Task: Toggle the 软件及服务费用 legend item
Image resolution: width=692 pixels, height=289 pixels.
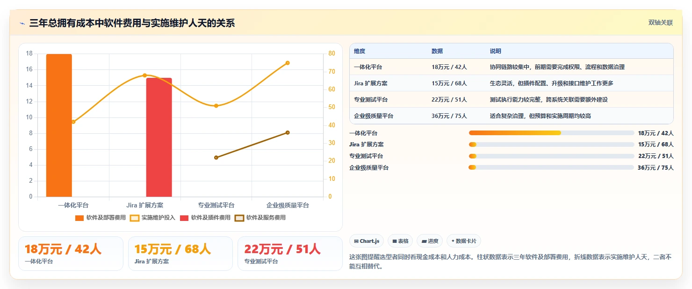Action: pyautogui.click(x=260, y=218)
